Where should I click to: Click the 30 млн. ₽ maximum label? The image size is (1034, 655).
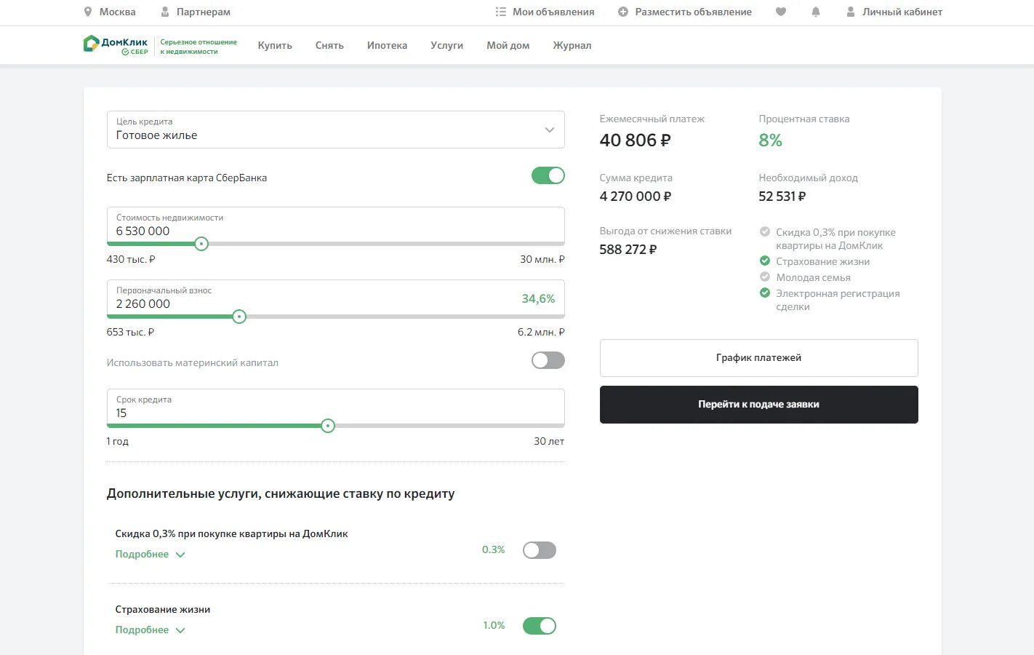[x=542, y=259]
